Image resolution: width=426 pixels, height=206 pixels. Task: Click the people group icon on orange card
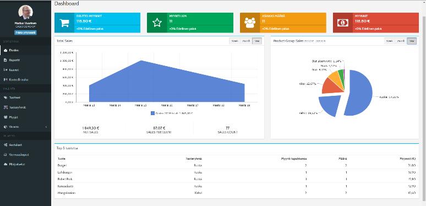click(x=250, y=23)
